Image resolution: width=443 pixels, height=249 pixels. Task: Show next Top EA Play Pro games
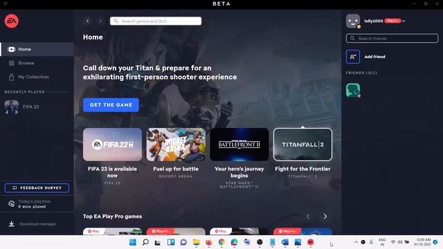pos(325,216)
